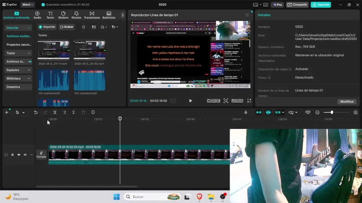Switch media view layout icon
This screenshot has height=203, width=362.
[94, 27]
